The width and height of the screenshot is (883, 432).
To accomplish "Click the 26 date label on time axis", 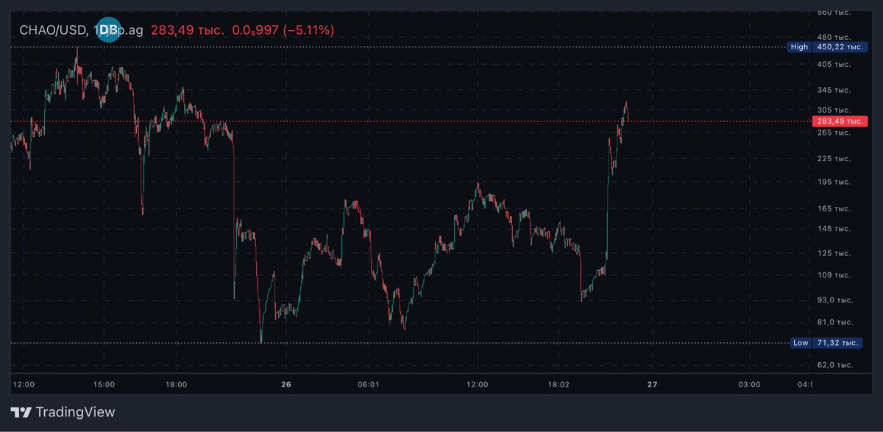I will (x=286, y=384).
